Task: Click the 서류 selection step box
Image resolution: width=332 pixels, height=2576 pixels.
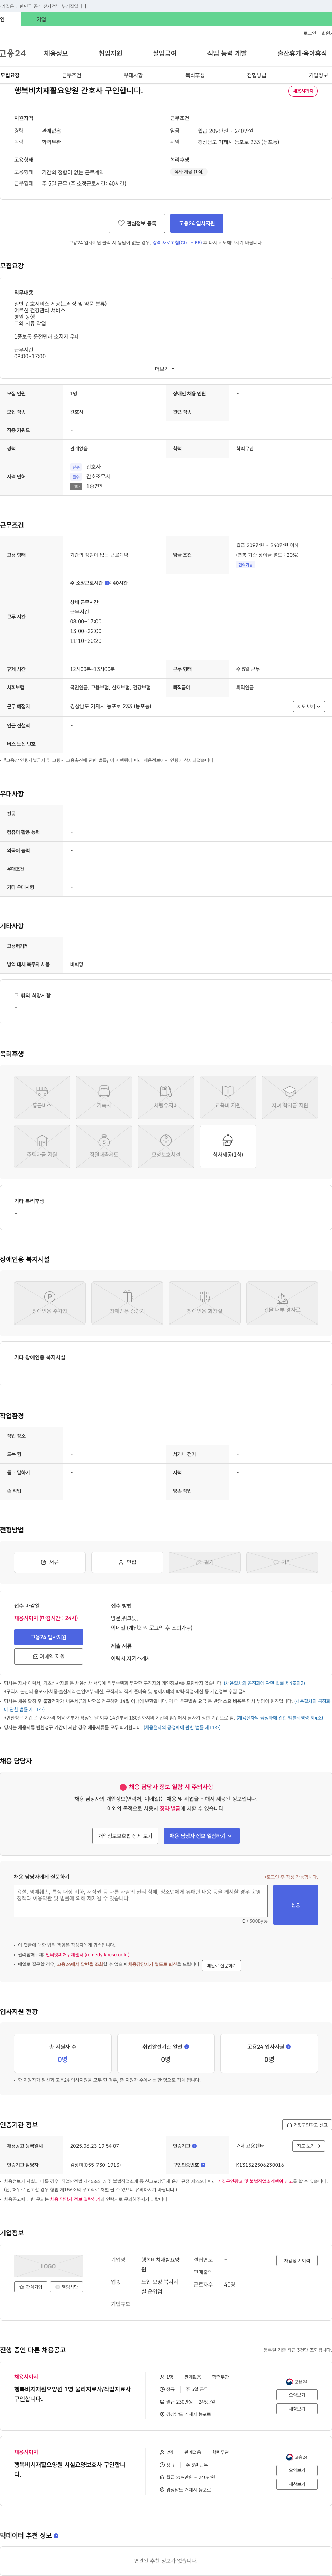Action: click(x=50, y=1562)
